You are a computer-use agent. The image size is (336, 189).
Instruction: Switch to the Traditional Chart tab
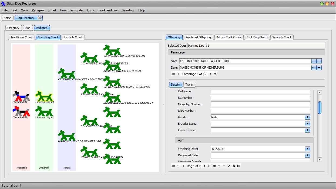pos(21,37)
